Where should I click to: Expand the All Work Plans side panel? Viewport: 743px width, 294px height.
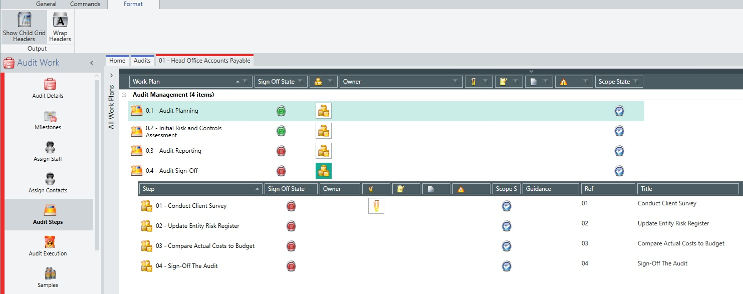coord(111,75)
